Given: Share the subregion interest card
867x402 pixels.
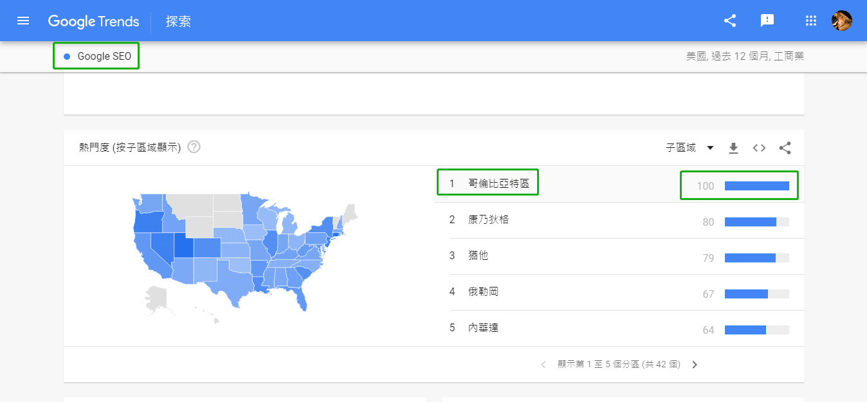Looking at the screenshot, I should (x=785, y=148).
